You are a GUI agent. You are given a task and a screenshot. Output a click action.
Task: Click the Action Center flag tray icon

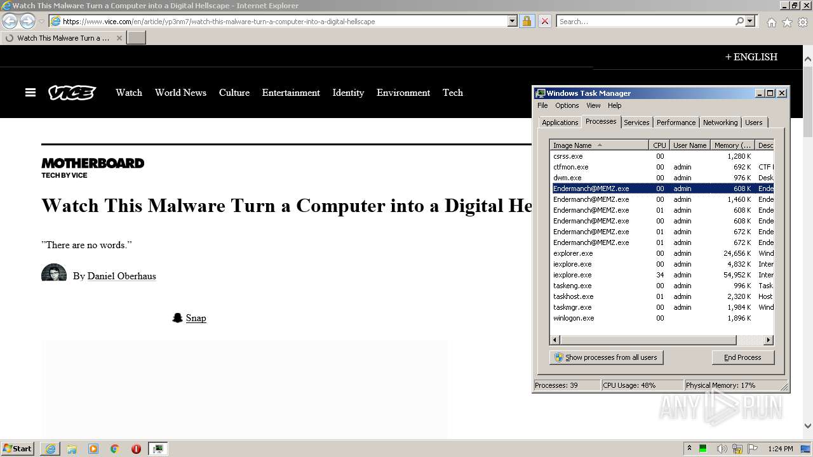click(753, 449)
